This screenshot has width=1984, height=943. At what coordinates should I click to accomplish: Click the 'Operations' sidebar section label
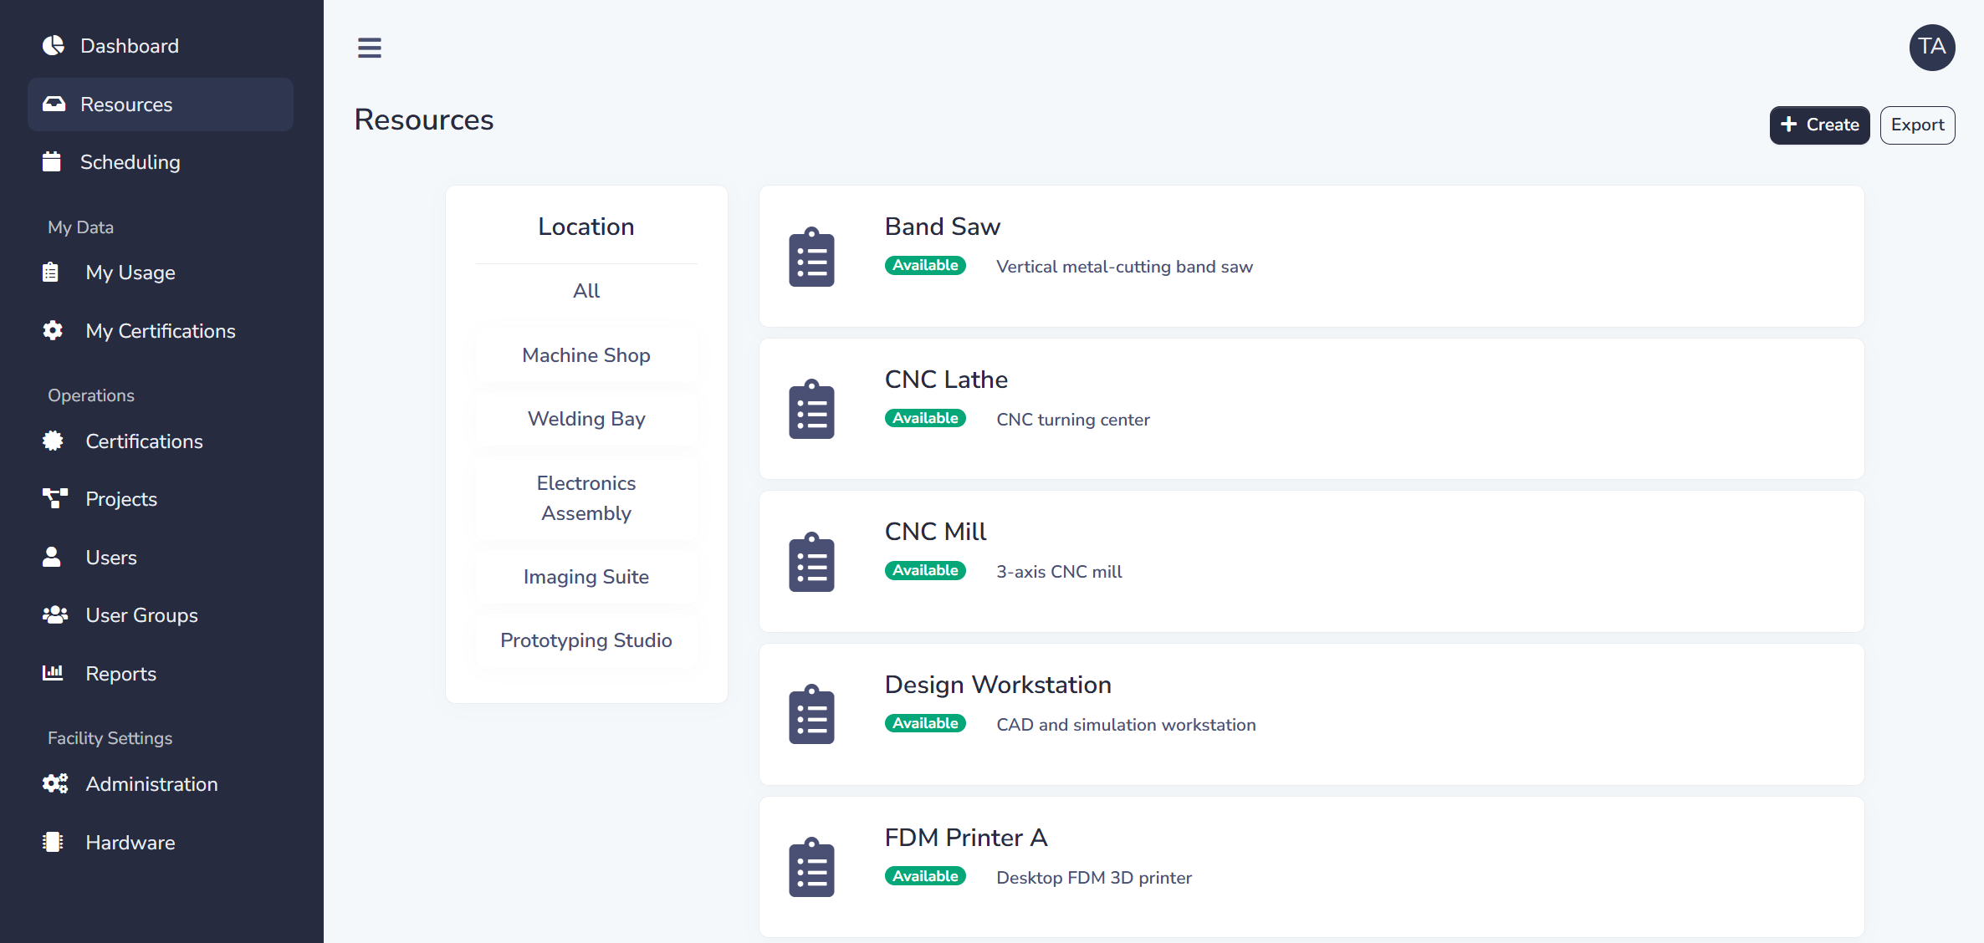coord(91,395)
